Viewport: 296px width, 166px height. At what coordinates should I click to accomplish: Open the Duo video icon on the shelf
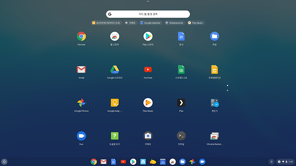tap(202, 161)
